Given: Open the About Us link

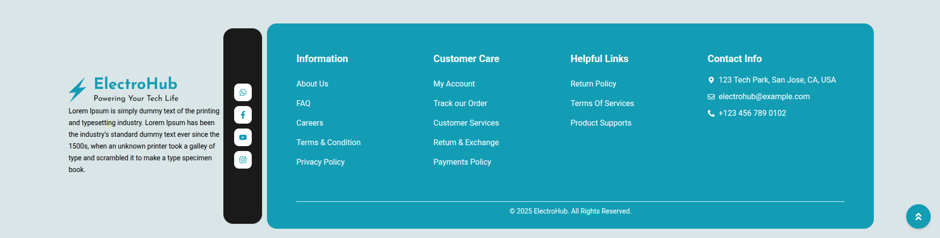Looking at the screenshot, I should [312, 84].
